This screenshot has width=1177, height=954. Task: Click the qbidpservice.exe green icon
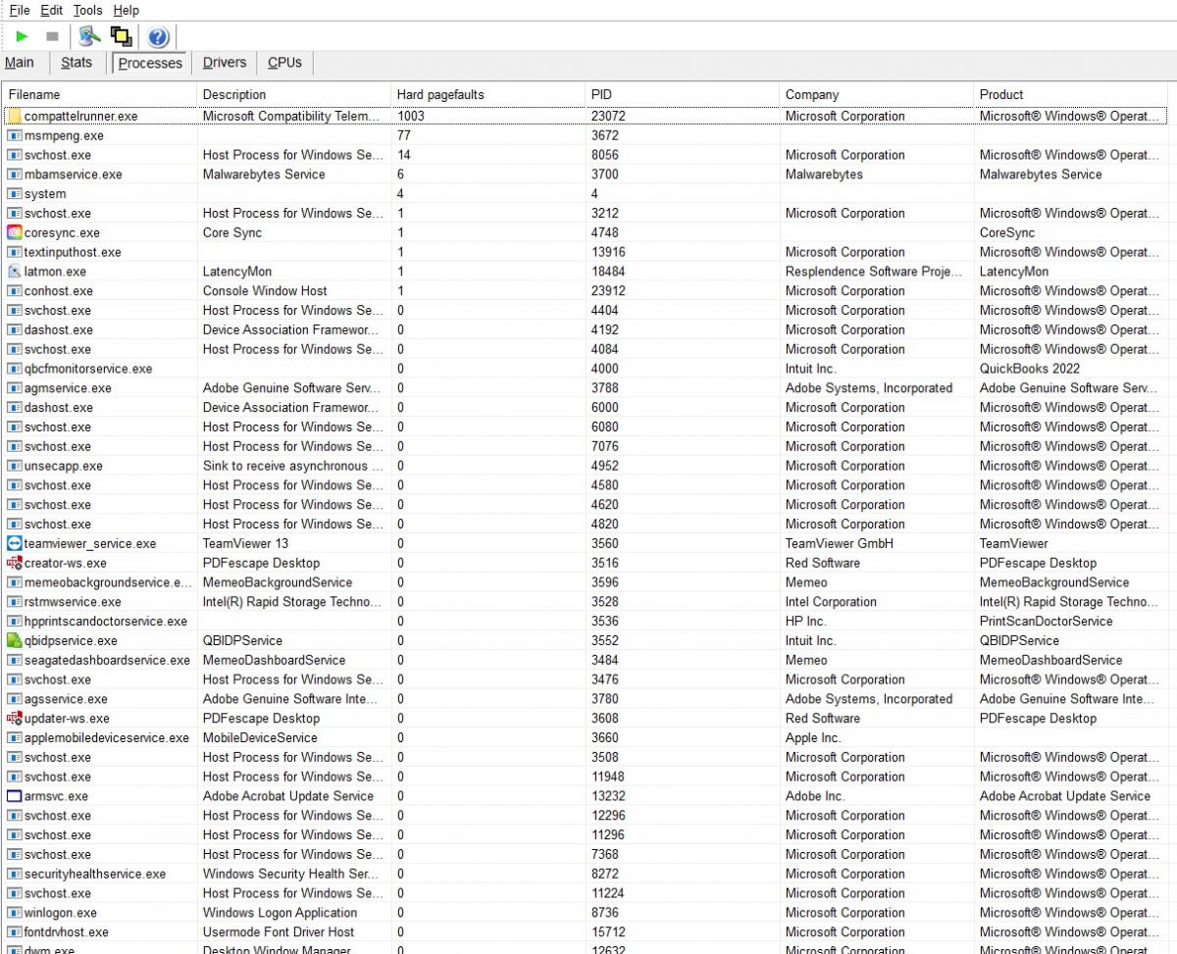pyautogui.click(x=14, y=640)
